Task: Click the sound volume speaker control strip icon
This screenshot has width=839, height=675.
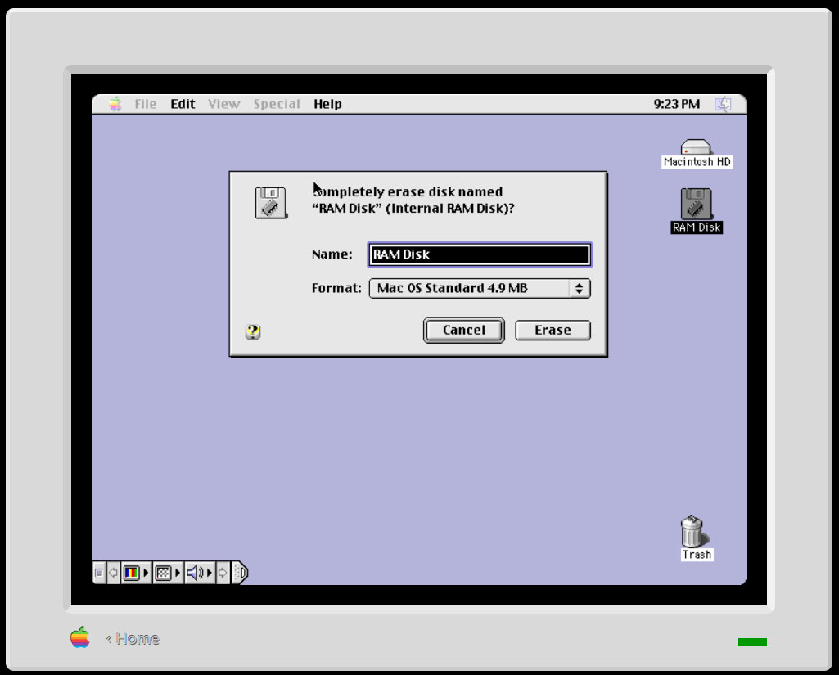Action: tap(195, 573)
